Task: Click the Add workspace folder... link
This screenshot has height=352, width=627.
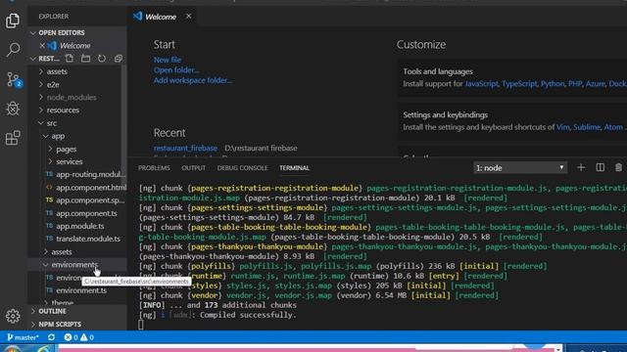Action: (193, 80)
